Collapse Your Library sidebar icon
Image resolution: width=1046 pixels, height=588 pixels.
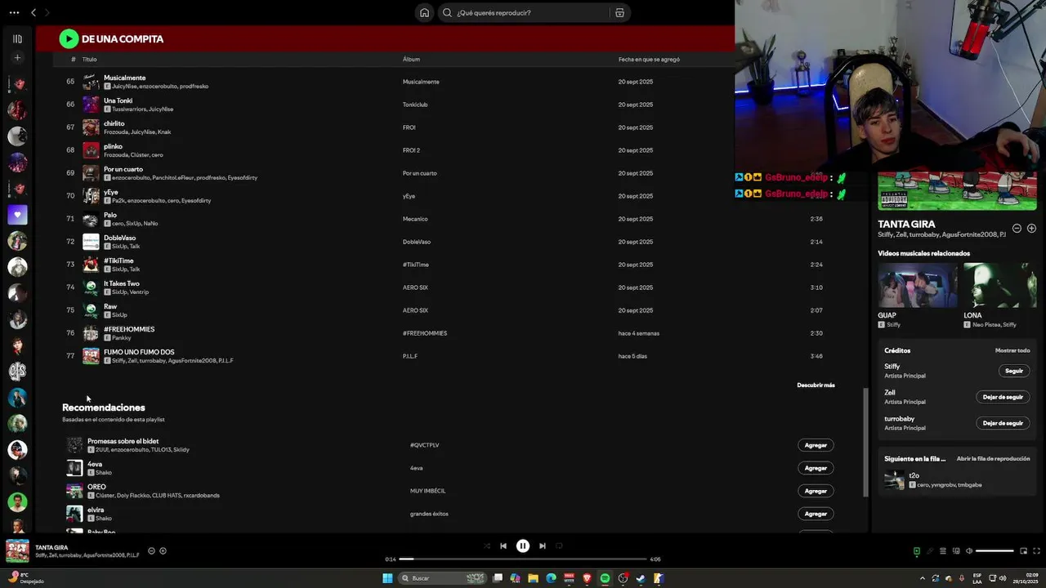(17, 38)
